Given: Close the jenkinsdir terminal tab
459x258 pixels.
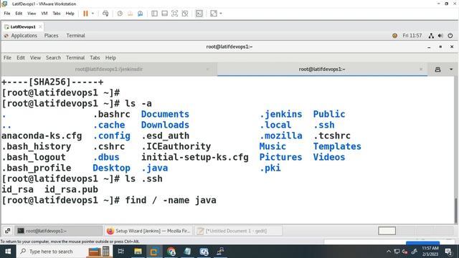Looking at the screenshot, I should click(207, 70).
